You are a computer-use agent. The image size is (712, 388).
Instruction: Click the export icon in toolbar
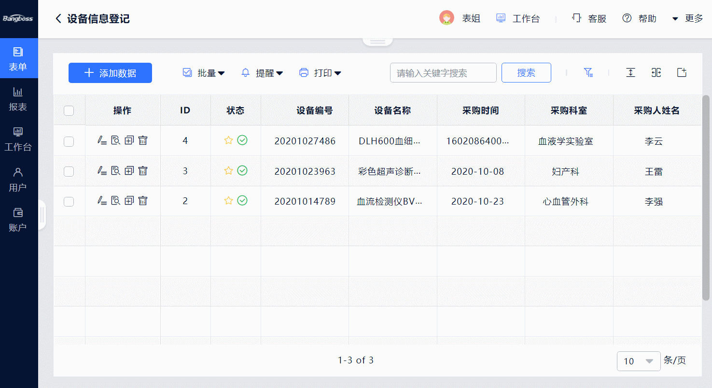tap(682, 72)
